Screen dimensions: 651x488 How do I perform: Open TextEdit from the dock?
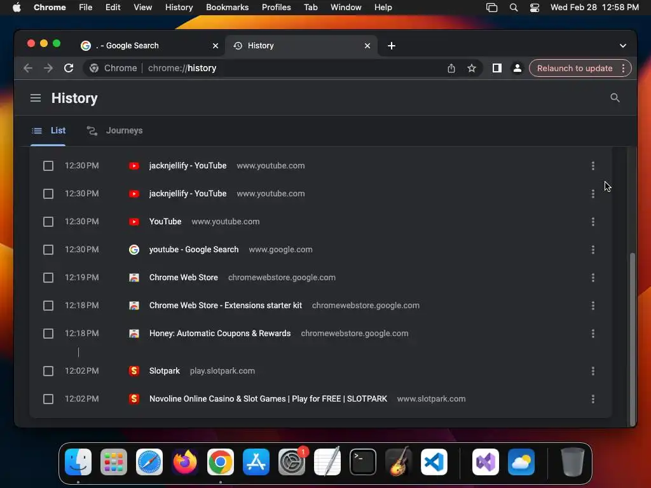[327, 462]
